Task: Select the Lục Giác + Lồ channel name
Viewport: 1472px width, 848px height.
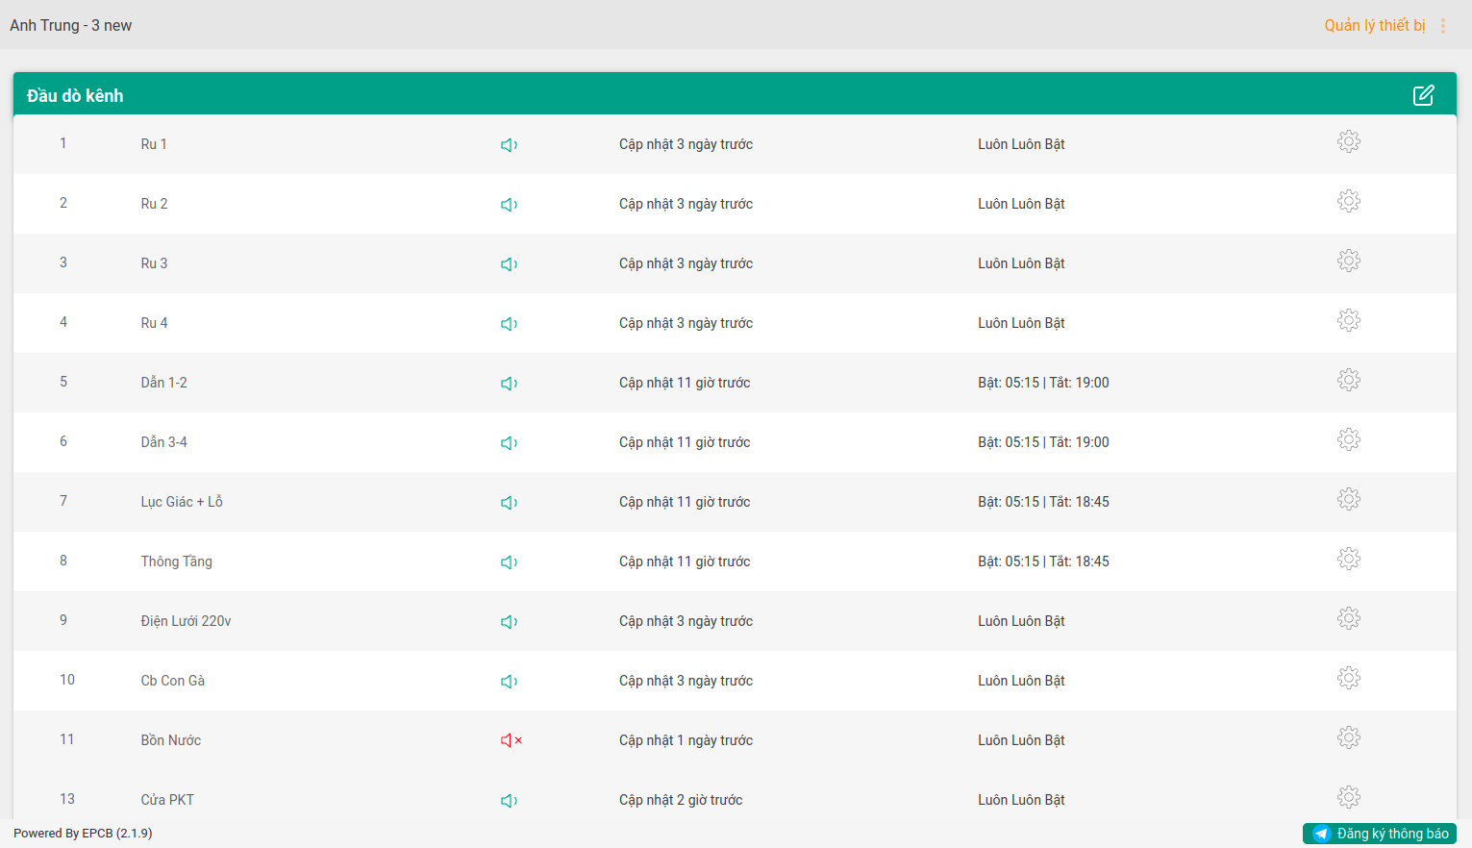Action: point(182,502)
